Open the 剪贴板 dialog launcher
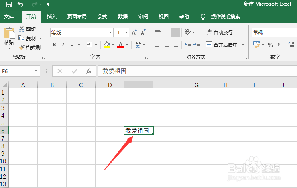The width and height of the screenshot is (297, 188). [44, 58]
